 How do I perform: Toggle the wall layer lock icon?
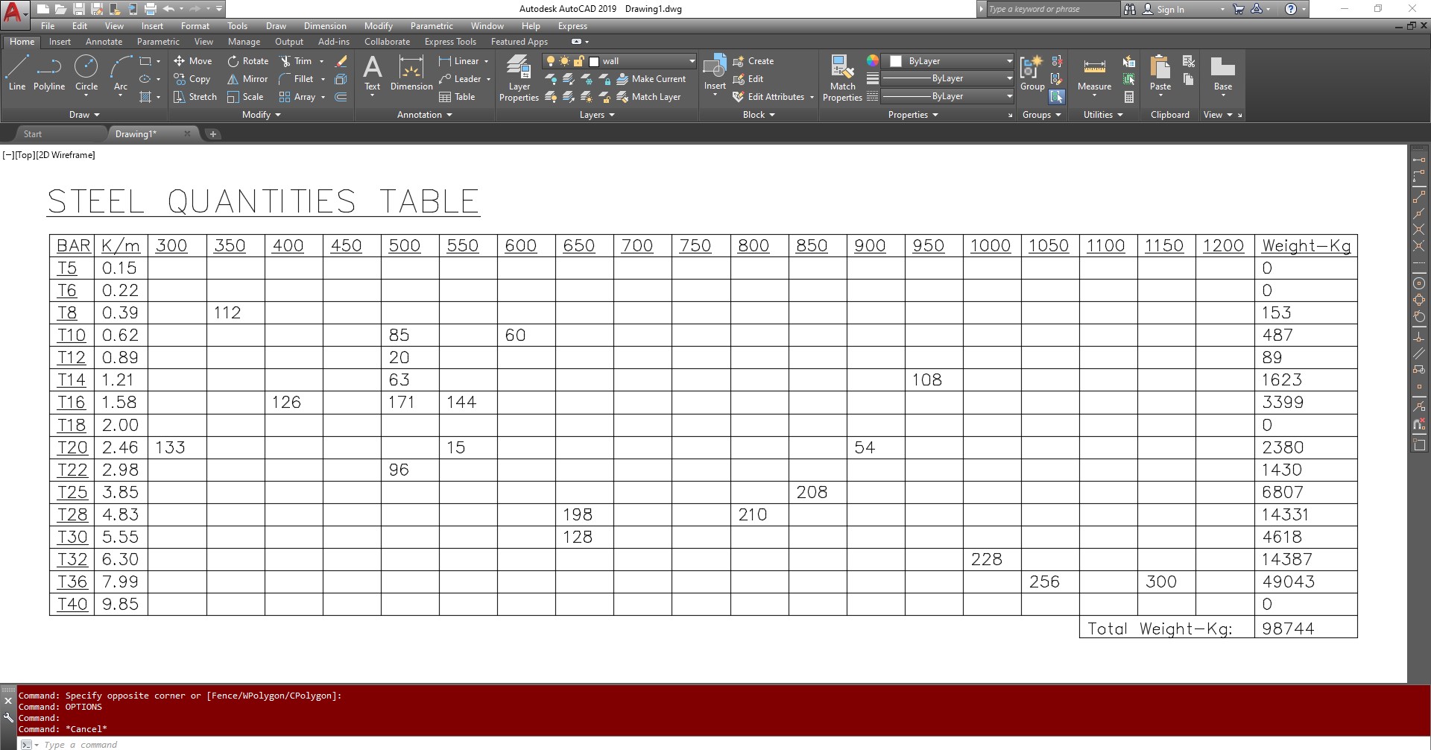click(x=578, y=61)
